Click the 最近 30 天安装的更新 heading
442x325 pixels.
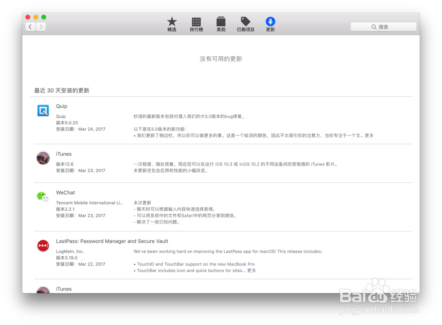click(62, 90)
